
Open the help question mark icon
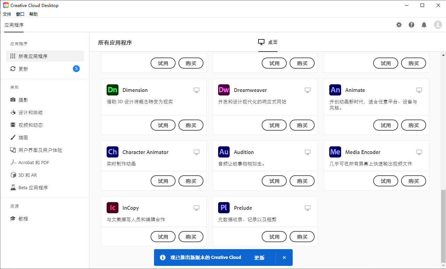tap(412, 25)
